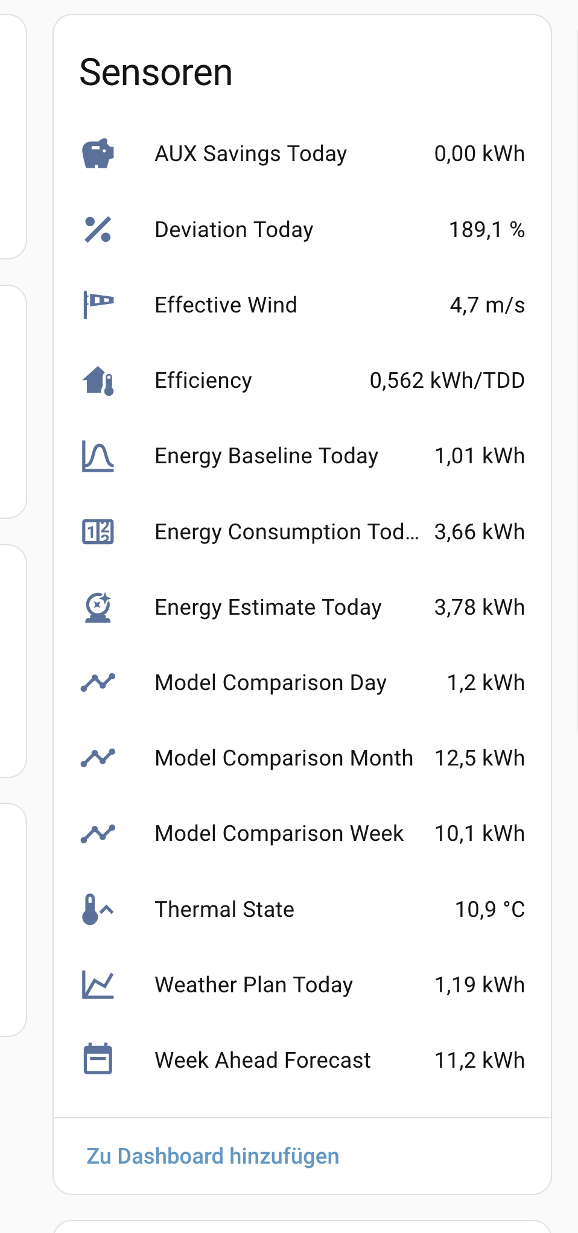This screenshot has width=578, height=1233.
Task: Click the line chart Weather Plan icon
Action: (x=98, y=984)
